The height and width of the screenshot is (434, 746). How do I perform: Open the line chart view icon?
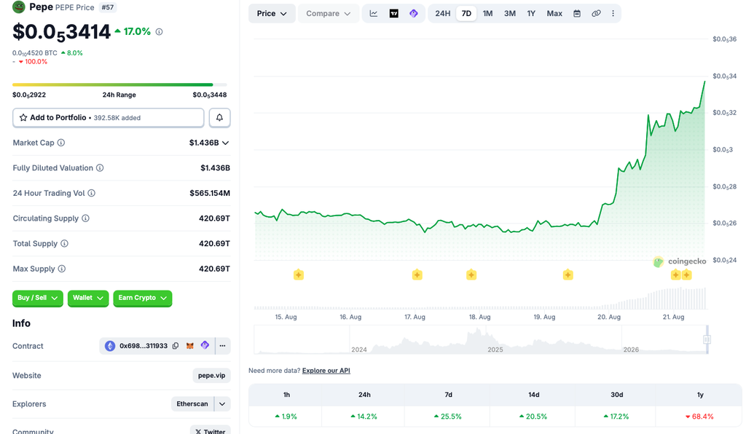[x=374, y=13]
